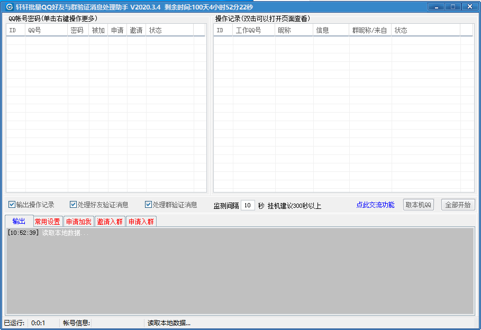The width and height of the screenshot is (481, 330).
Task: Open the 申请入群 tab
Action: click(x=141, y=222)
